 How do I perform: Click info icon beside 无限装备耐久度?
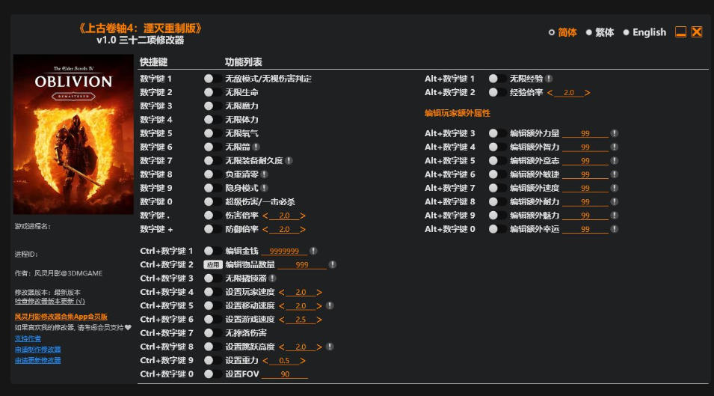[x=289, y=160]
